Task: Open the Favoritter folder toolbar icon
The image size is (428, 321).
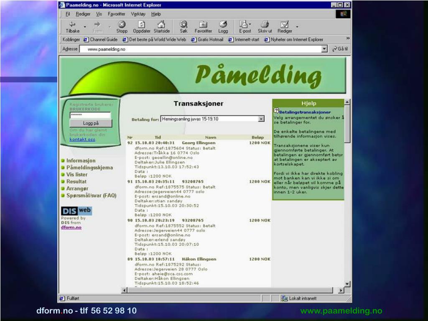Action: 203,24
